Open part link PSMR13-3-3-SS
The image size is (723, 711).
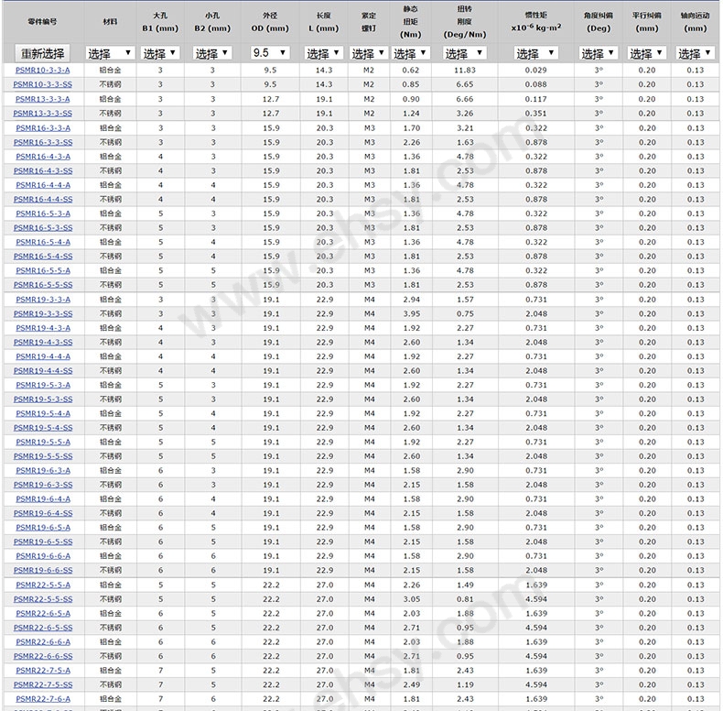(42, 113)
